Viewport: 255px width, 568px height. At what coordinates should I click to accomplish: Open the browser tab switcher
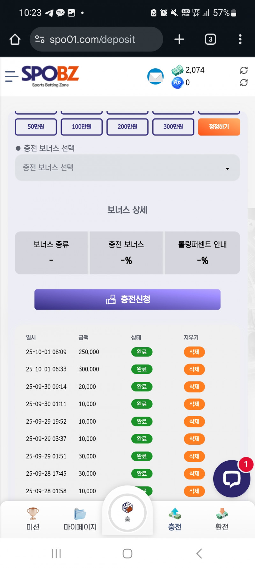pos(210,39)
